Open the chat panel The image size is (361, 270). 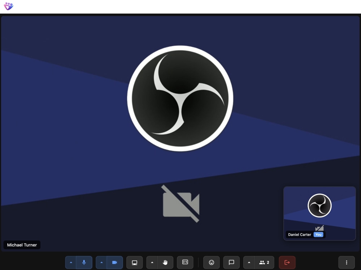(231, 262)
